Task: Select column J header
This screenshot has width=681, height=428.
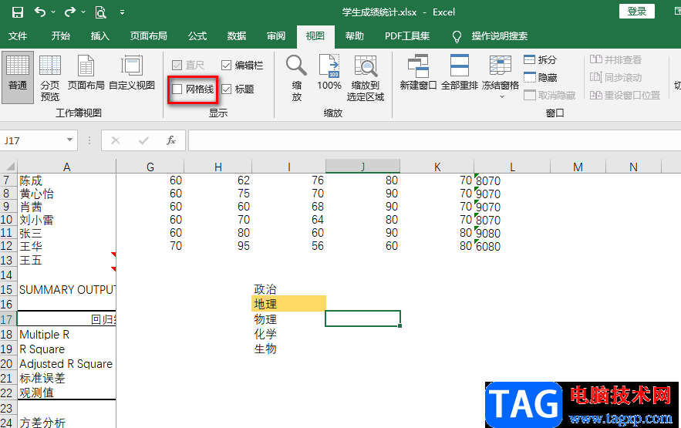Action: pyautogui.click(x=362, y=167)
